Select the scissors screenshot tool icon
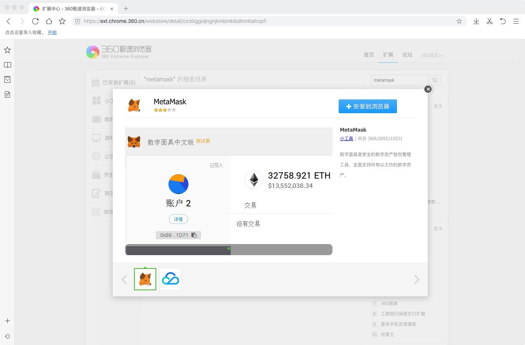The height and width of the screenshot is (345, 525). [x=489, y=21]
